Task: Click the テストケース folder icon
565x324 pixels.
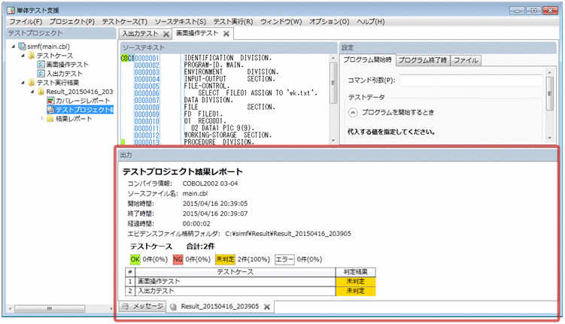Action: click(32, 56)
